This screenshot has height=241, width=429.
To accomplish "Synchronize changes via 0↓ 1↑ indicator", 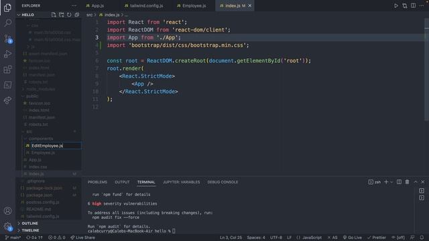I will tap(34, 238).
